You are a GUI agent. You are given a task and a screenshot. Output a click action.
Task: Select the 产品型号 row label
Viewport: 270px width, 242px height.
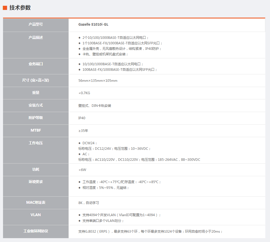(36, 25)
